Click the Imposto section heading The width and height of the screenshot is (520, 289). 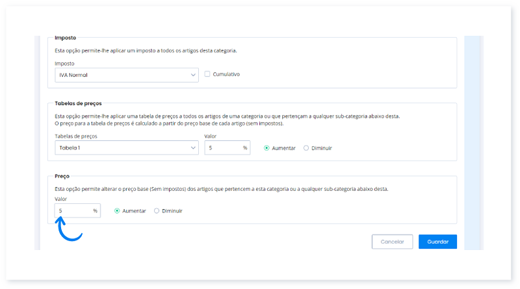pyautogui.click(x=66, y=38)
